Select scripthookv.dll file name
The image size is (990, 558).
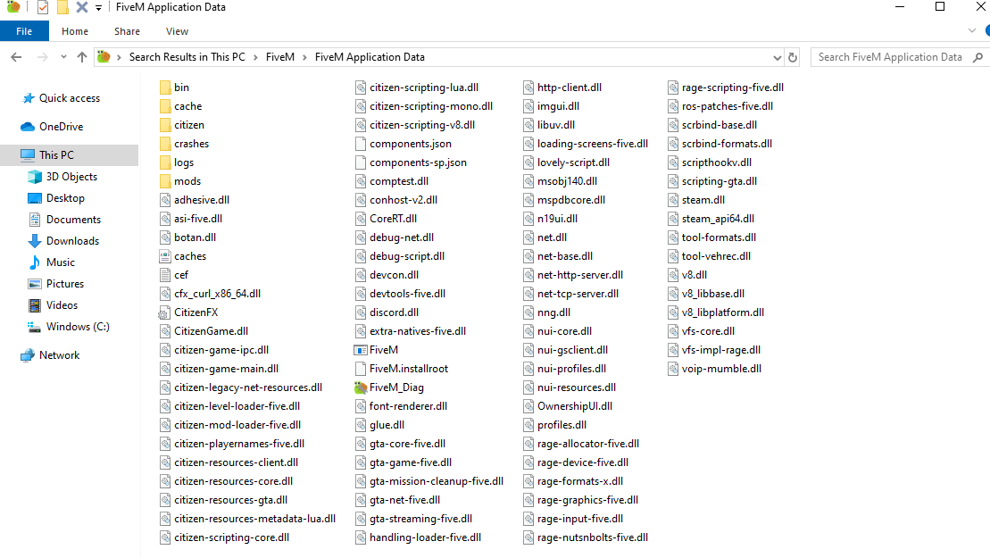coord(717,162)
